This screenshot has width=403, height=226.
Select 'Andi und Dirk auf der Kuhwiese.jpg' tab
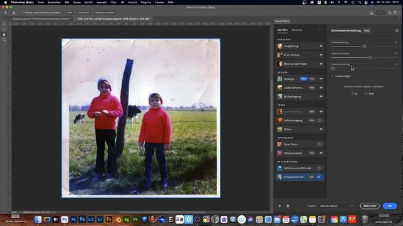coord(114,19)
